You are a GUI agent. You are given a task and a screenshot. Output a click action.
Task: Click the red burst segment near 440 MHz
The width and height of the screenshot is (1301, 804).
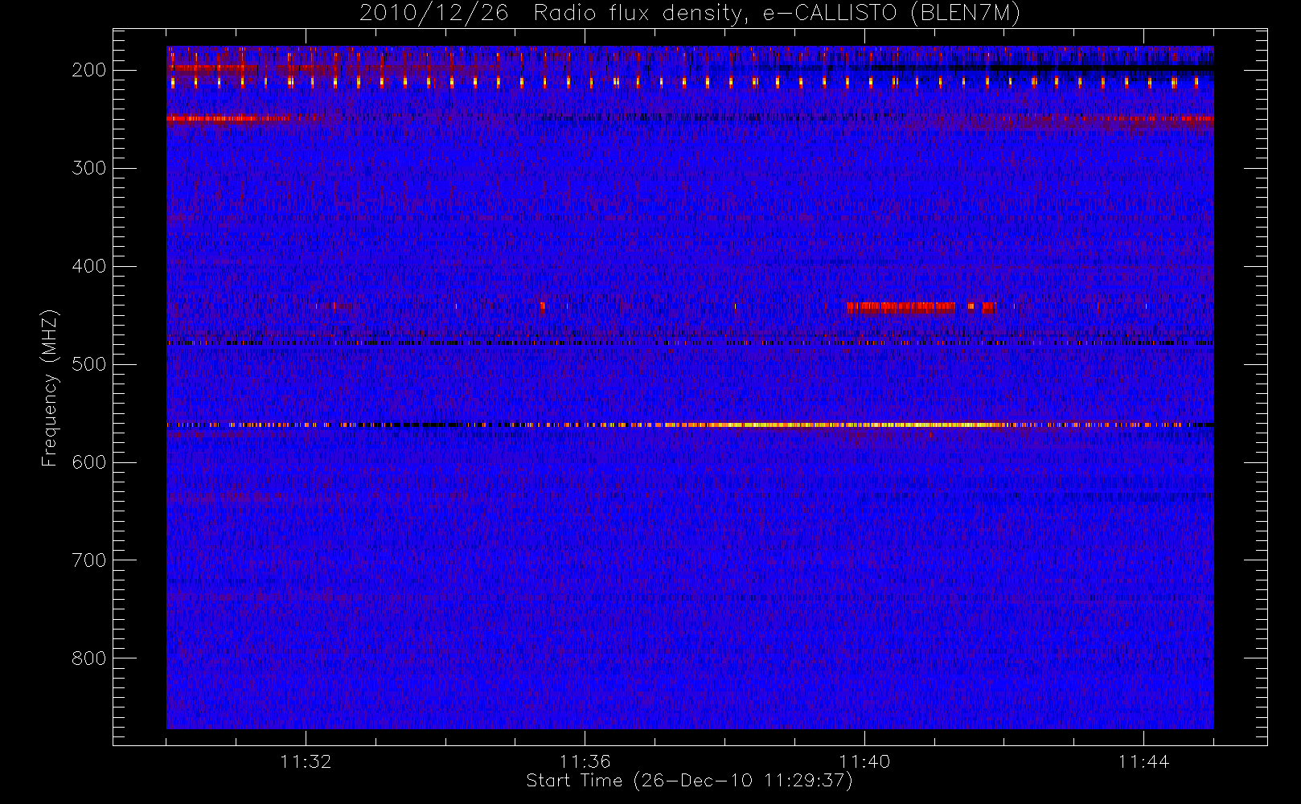point(901,306)
